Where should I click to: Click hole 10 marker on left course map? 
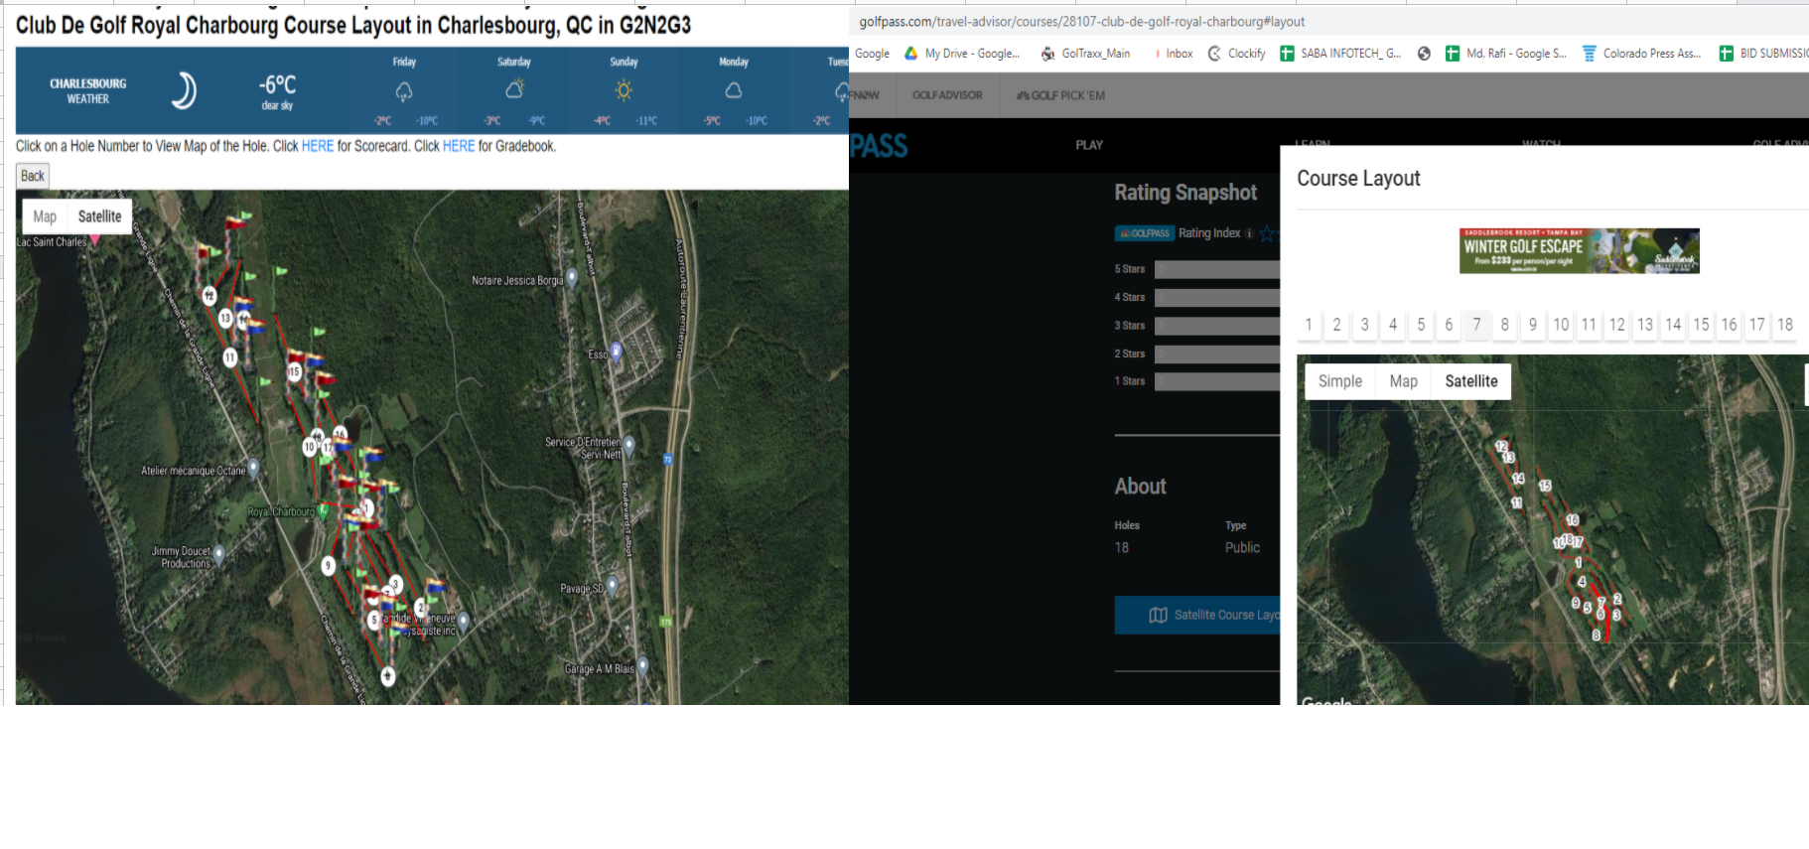pyautogui.click(x=310, y=447)
